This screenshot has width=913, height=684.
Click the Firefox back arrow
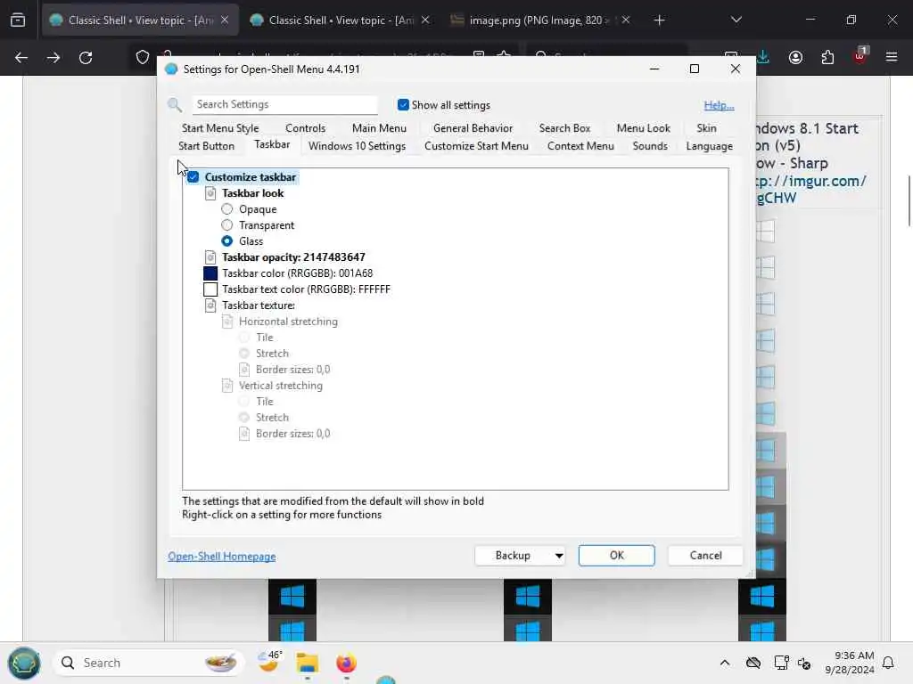(21, 58)
